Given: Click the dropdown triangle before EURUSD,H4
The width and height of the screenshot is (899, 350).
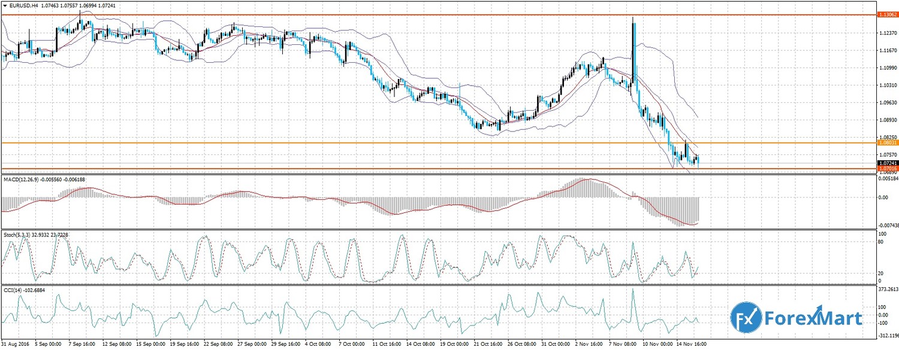Looking at the screenshot, I should [x=5, y=5].
